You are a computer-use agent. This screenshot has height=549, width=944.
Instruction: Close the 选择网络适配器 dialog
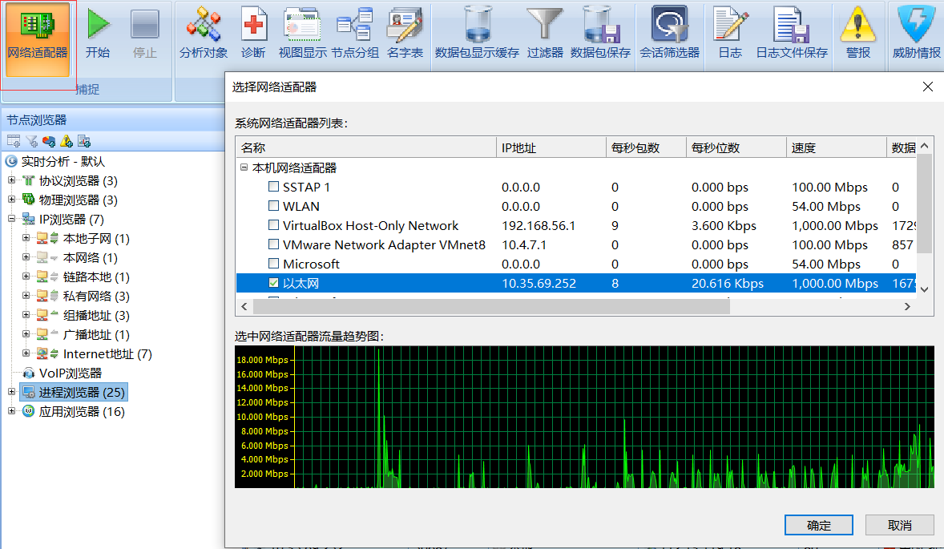928,87
